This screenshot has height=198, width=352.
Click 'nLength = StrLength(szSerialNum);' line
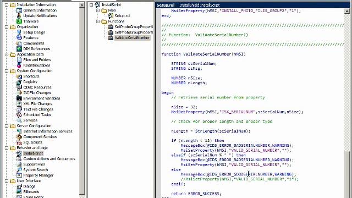pos(211,131)
